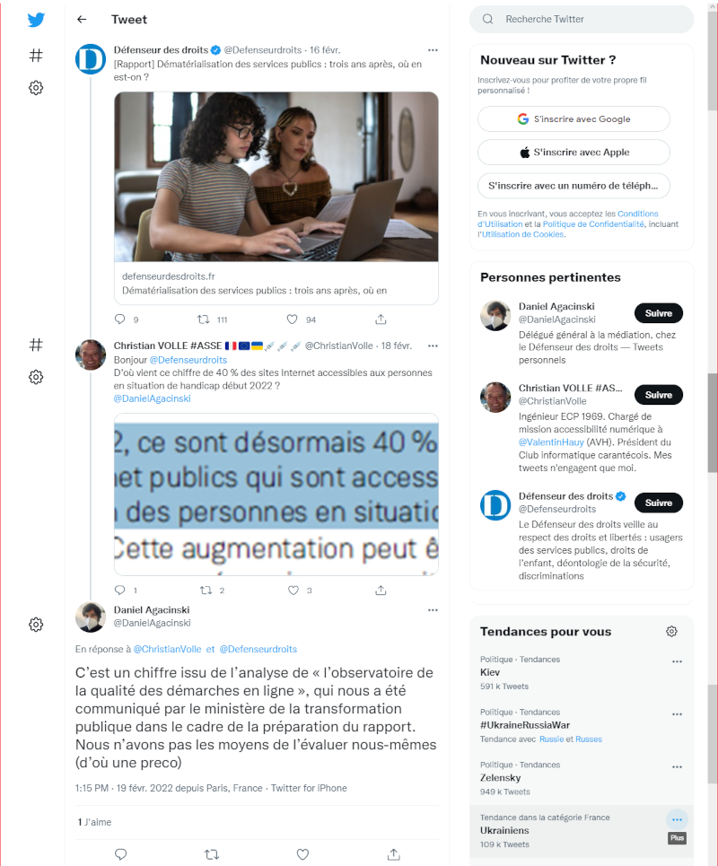Retweet the Défenseur des droits tweet with 111 retweets

[x=204, y=319]
